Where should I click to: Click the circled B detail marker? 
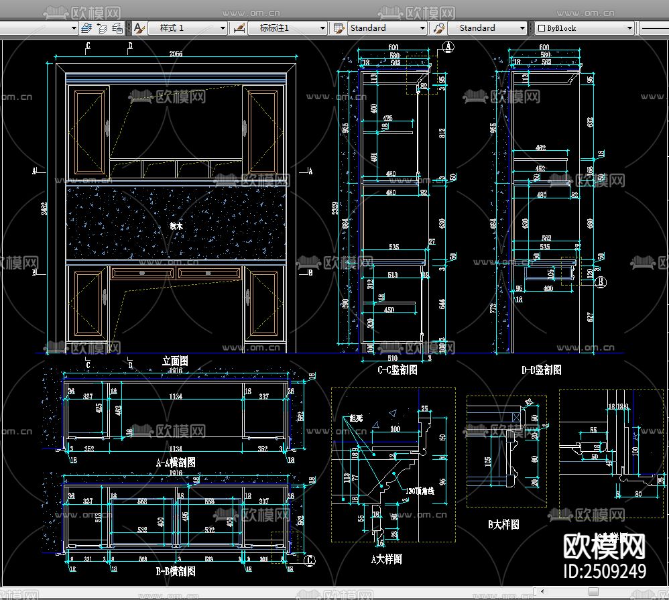601,282
